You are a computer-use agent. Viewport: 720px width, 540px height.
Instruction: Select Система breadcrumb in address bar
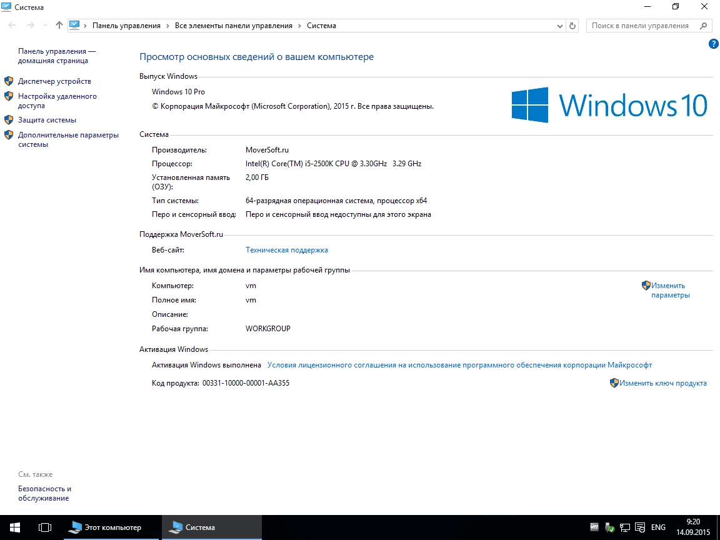coord(321,26)
